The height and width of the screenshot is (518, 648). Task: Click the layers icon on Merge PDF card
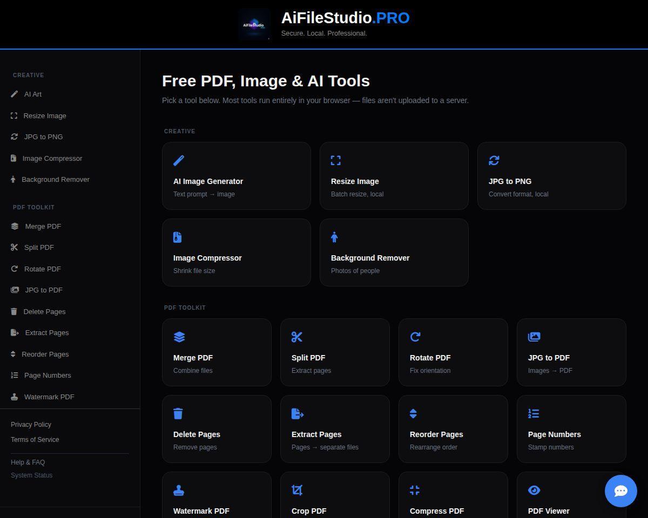coord(180,337)
